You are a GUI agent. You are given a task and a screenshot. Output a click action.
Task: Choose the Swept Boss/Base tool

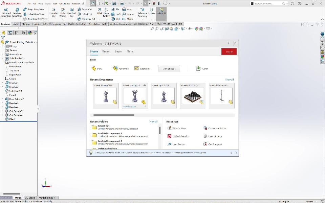click(34, 9)
